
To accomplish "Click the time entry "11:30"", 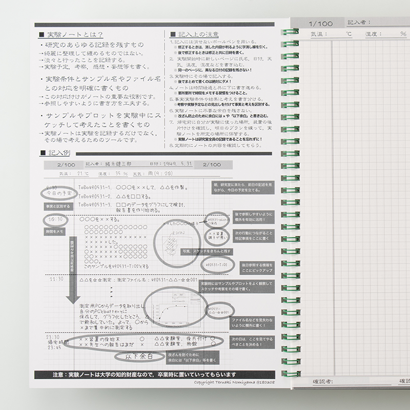I will coord(56,279).
